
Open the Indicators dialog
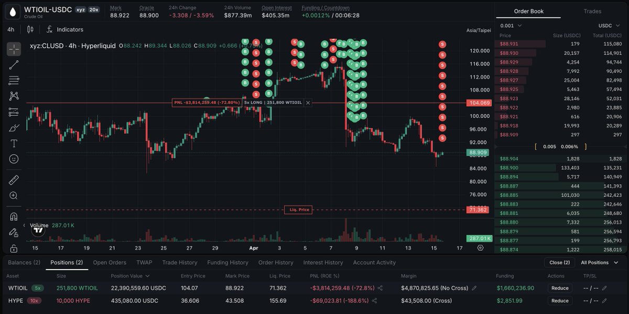65,30
